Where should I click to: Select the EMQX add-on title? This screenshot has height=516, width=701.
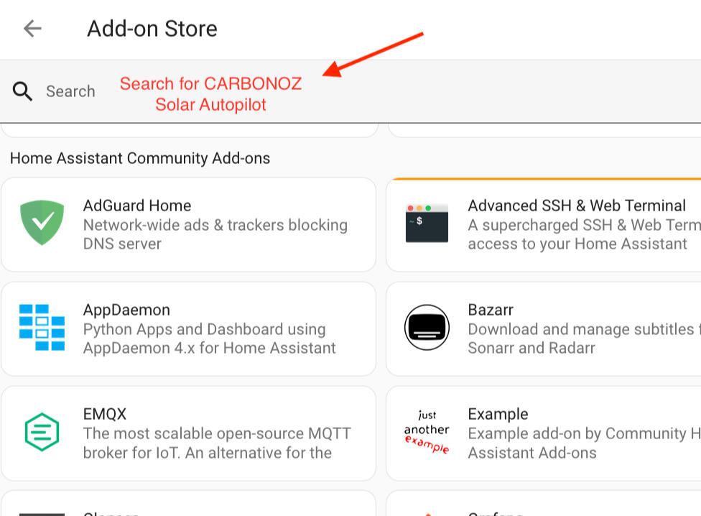[105, 414]
